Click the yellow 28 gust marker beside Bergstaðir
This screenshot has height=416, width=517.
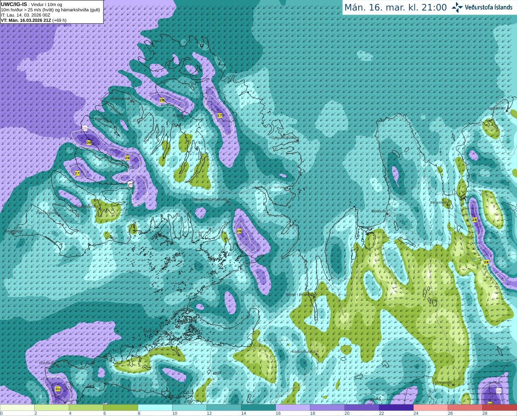click(475, 219)
